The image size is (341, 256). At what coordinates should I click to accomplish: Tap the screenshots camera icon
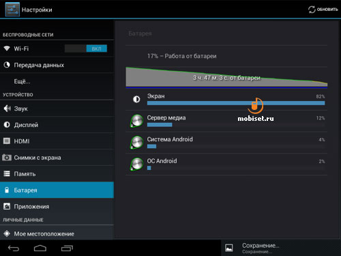(x=7, y=157)
